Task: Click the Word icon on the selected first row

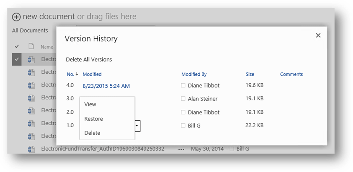Action: coord(31,60)
